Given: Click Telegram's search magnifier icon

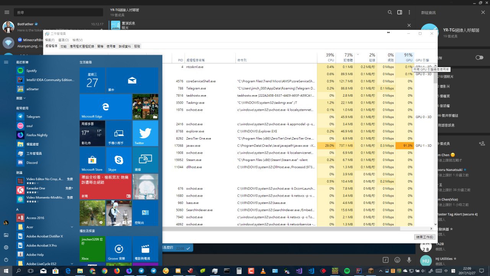Looking at the screenshot, I should tap(390, 12).
